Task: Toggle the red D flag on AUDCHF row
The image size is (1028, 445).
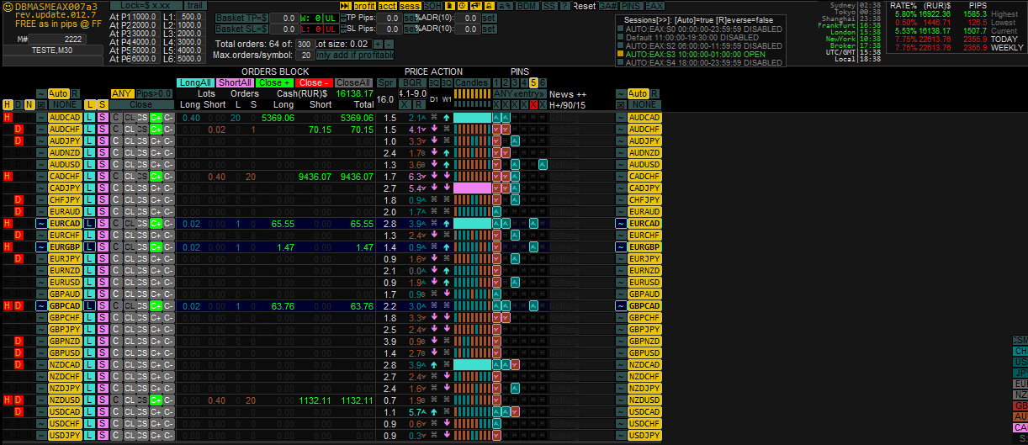Action: tap(19, 130)
